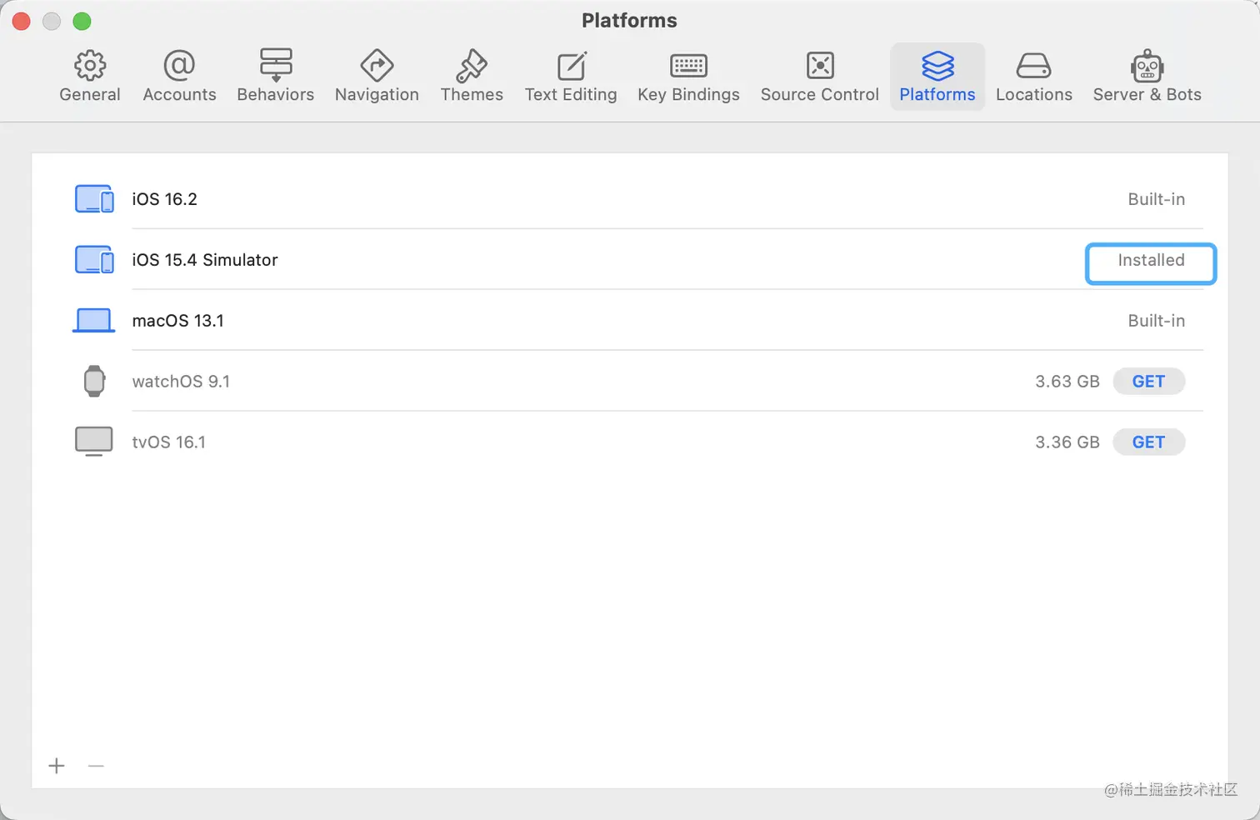Click the watchOS 9.1 watch icon
The width and height of the screenshot is (1260, 820).
94,381
